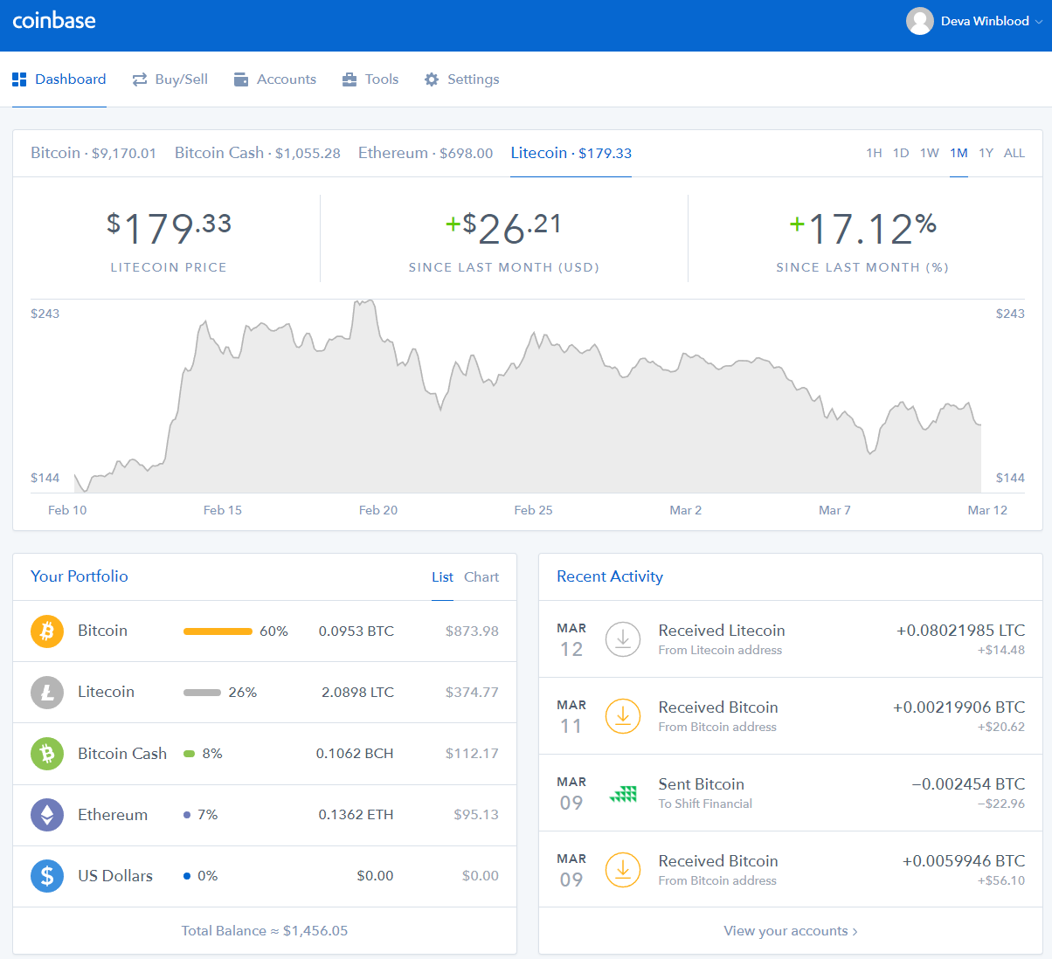
Task: Go to the Buy/Sell page
Action: [170, 79]
